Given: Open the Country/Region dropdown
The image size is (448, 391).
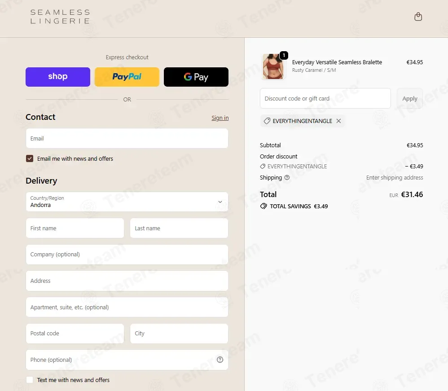Looking at the screenshot, I should click(x=127, y=202).
